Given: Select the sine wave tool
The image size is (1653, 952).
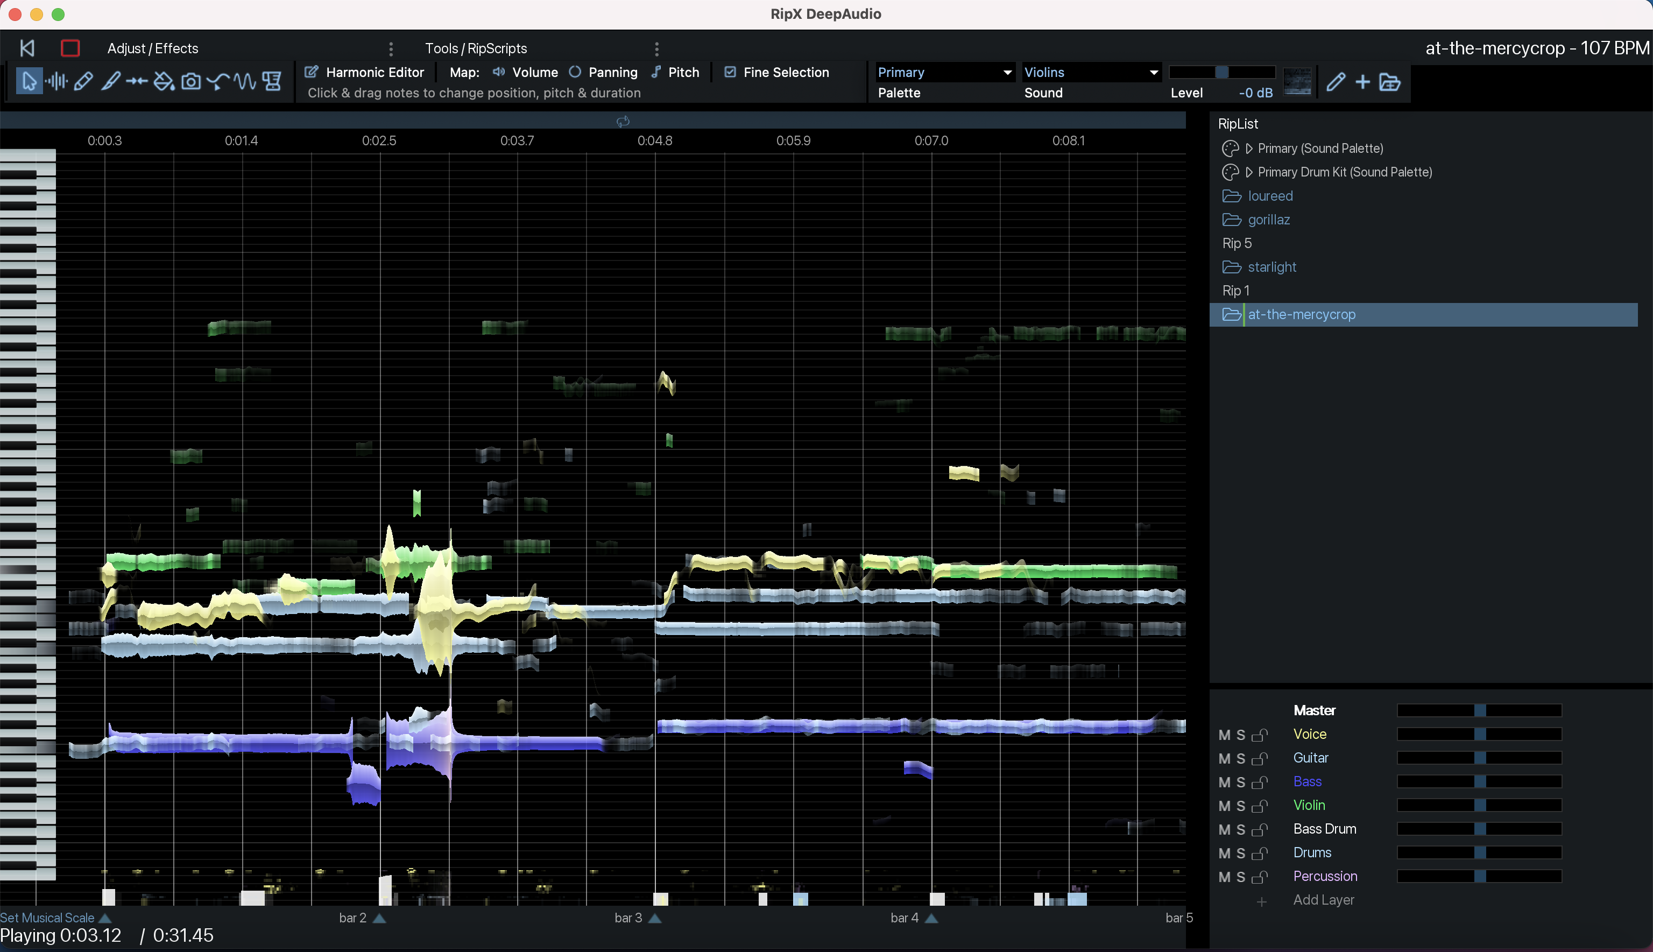Looking at the screenshot, I should coord(245,82).
